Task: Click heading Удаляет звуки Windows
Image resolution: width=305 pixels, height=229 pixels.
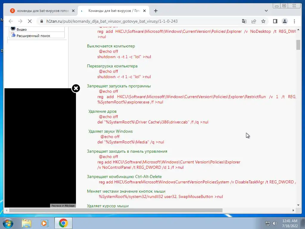Action: tap(111, 131)
